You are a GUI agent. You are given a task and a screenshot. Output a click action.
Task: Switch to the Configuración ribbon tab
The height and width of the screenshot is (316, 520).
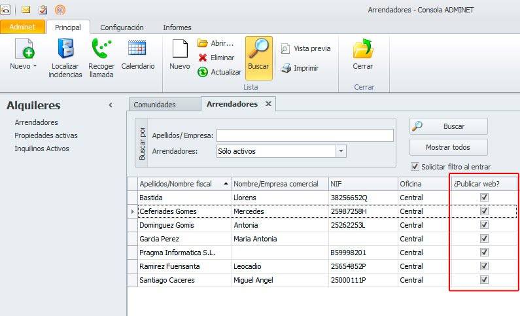[x=122, y=27]
